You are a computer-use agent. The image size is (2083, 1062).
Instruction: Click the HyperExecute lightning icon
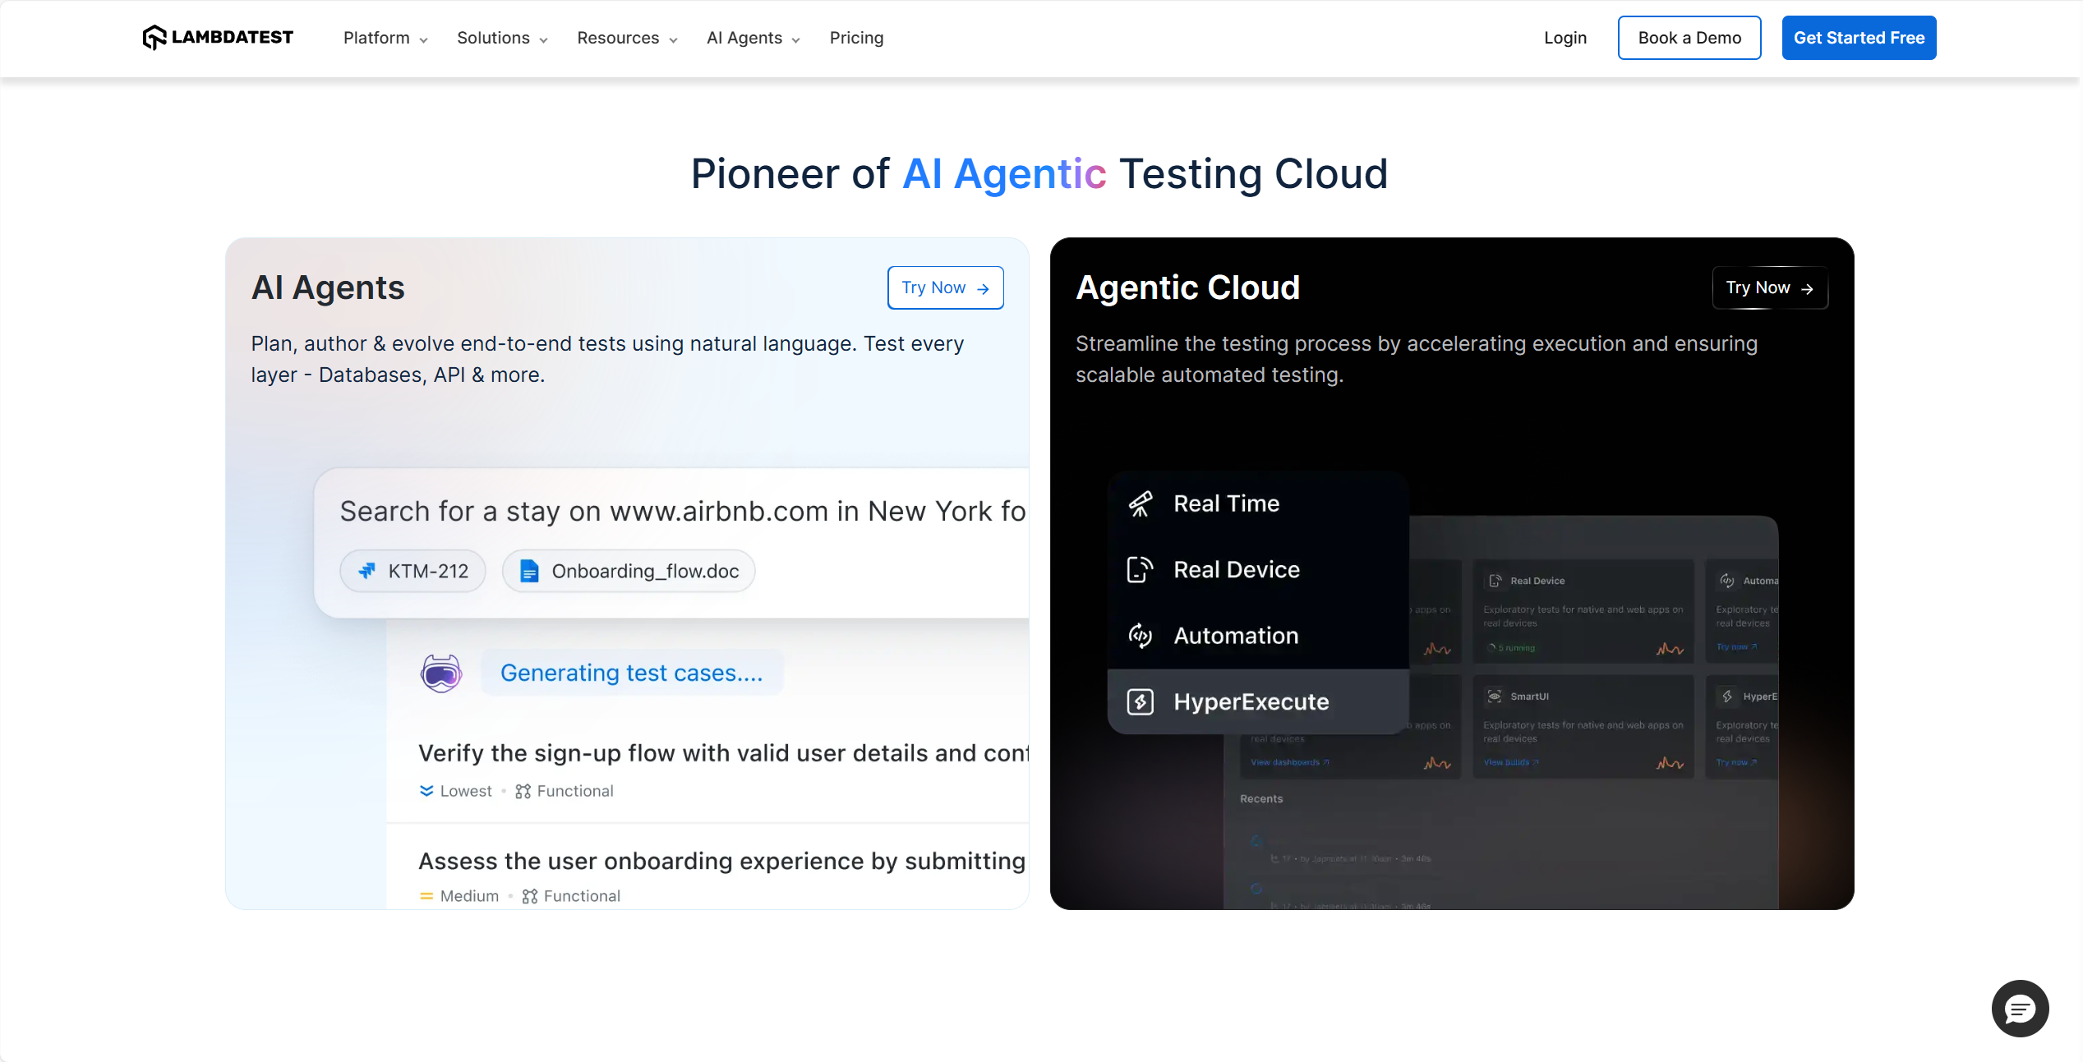point(1140,701)
